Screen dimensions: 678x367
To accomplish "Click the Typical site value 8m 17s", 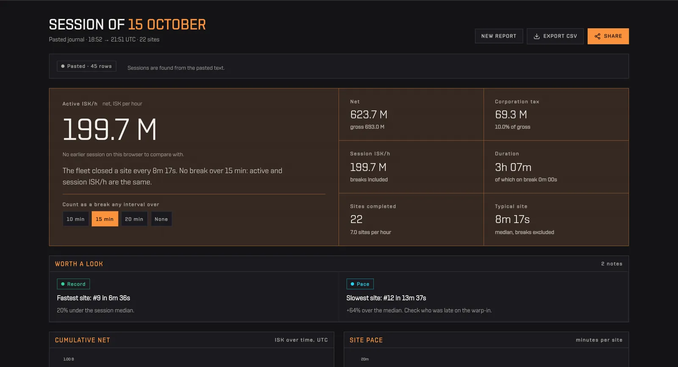I will (512, 219).
